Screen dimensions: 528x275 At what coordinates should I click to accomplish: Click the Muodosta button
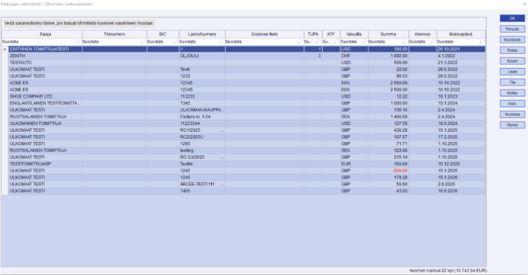tap(512, 39)
